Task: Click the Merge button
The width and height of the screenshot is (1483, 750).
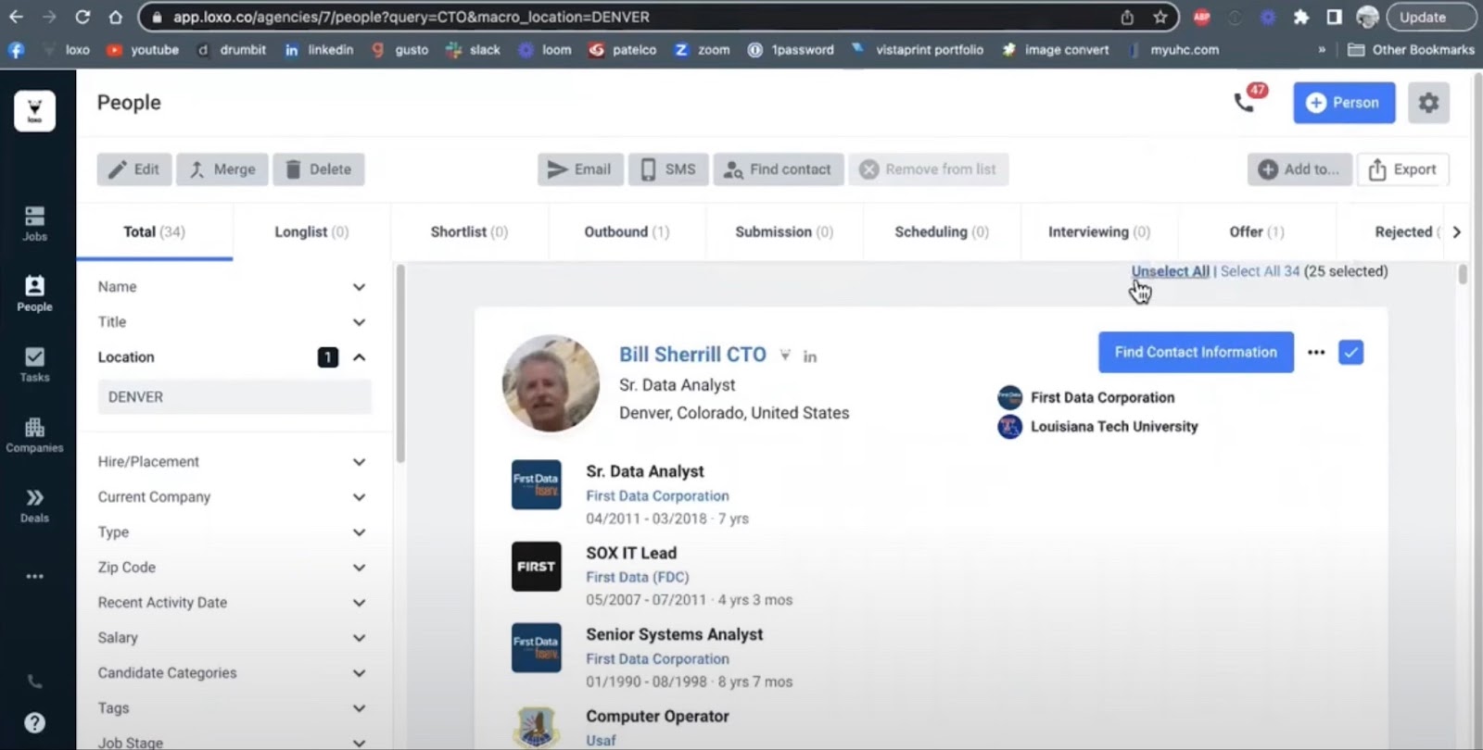Action: point(222,169)
